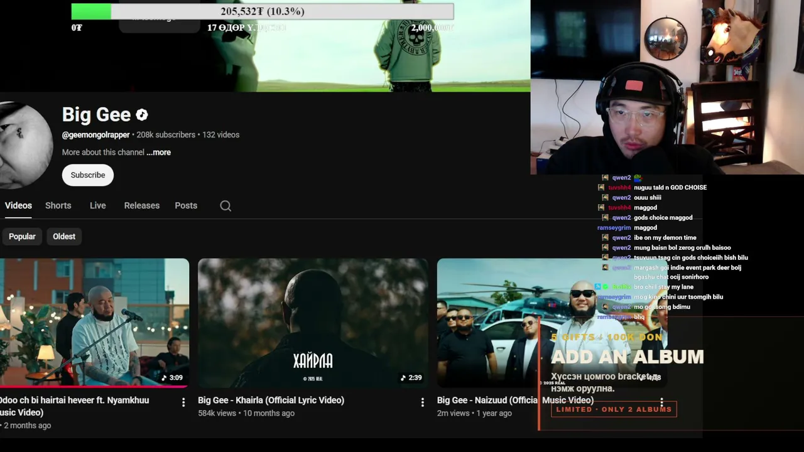
Task: Click chat message 'nuguu tald n GOD CHOISE'
Action: [670, 188]
